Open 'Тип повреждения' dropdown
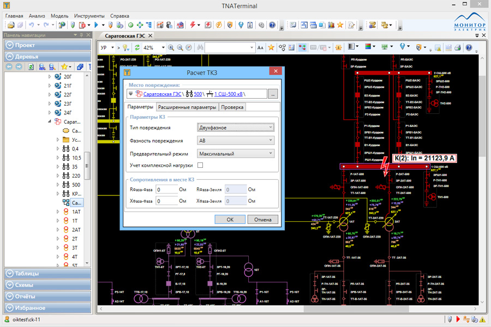The width and height of the screenshot is (491, 327). coord(236,128)
